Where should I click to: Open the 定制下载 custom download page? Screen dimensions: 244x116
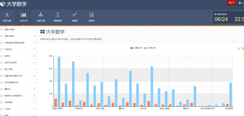[x=41, y=18]
